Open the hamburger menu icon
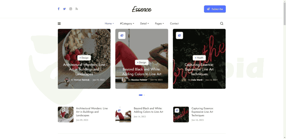The width and height of the screenshot is (286, 139). coord(59,23)
